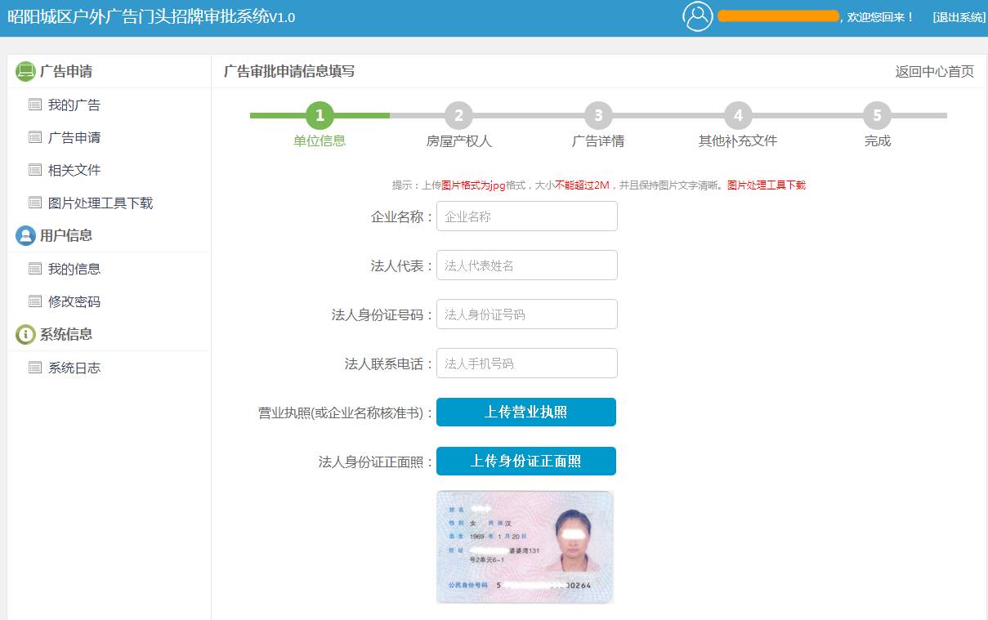Click the icon next to 系统日志
The height and width of the screenshot is (620, 988).
pos(34,368)
